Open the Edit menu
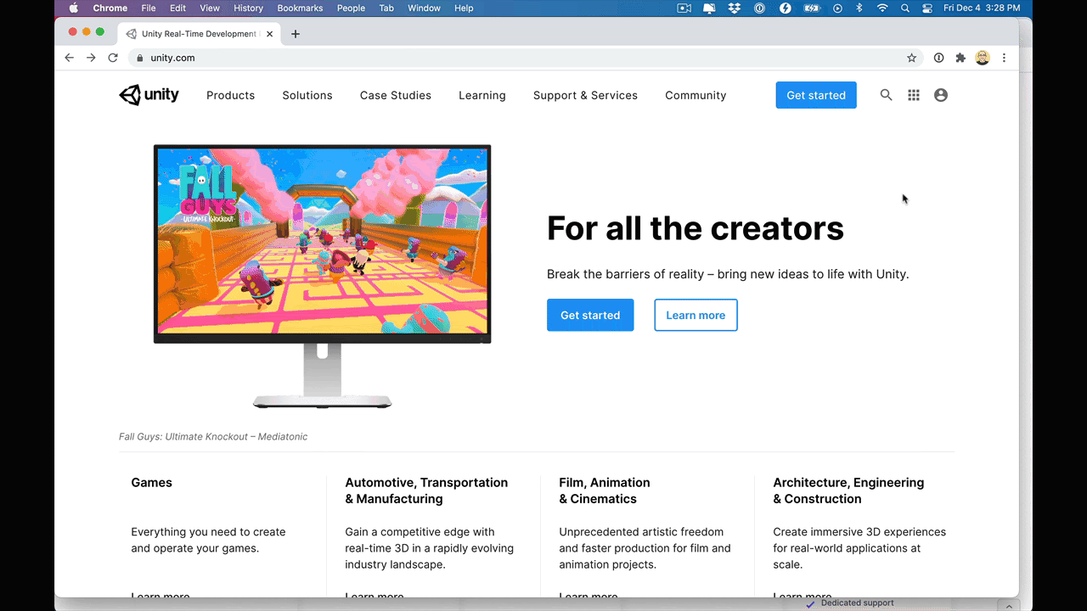Screen dimensions: 1087x611 (x=177, y=8)
